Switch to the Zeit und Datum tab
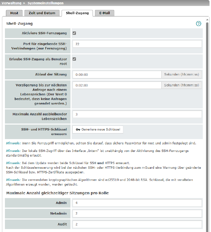The width and height of the screenshot is (211, 232). (x=42, y=13)
